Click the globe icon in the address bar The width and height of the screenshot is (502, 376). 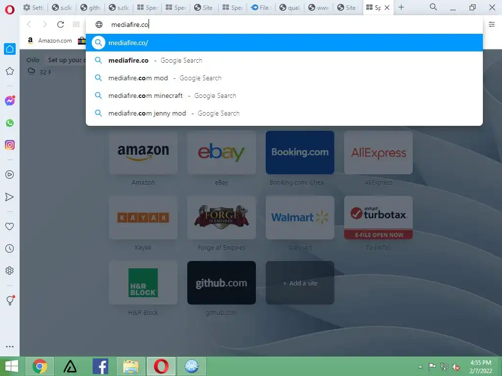[x=99, y=24]
